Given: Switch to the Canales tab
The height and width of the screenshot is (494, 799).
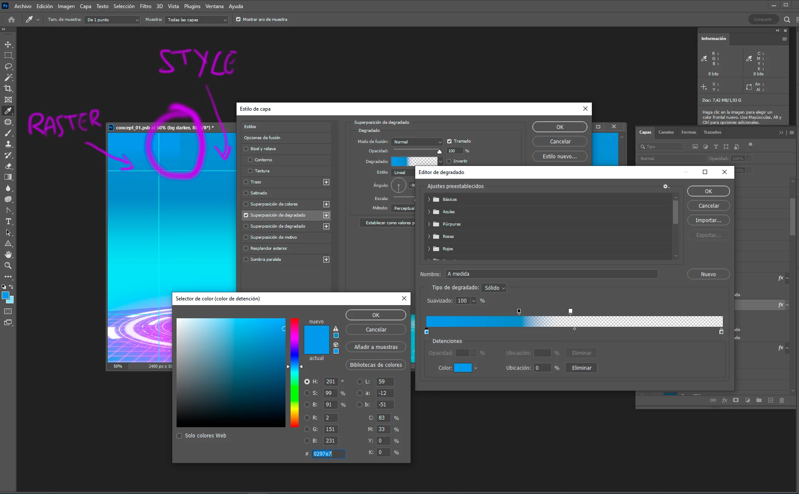Looking at the screenshot, I should tap(666, 132).
